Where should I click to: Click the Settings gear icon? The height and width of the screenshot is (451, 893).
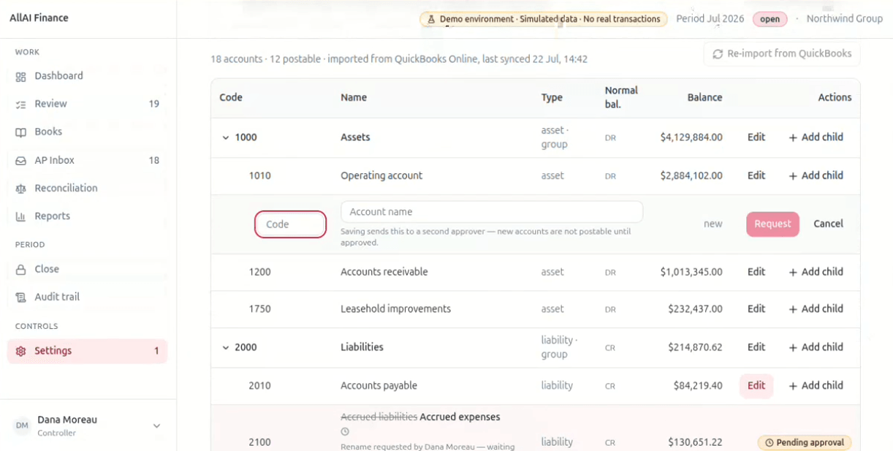point(20,351)
